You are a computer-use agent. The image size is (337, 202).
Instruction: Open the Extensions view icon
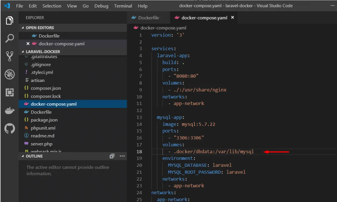(10, 92)
